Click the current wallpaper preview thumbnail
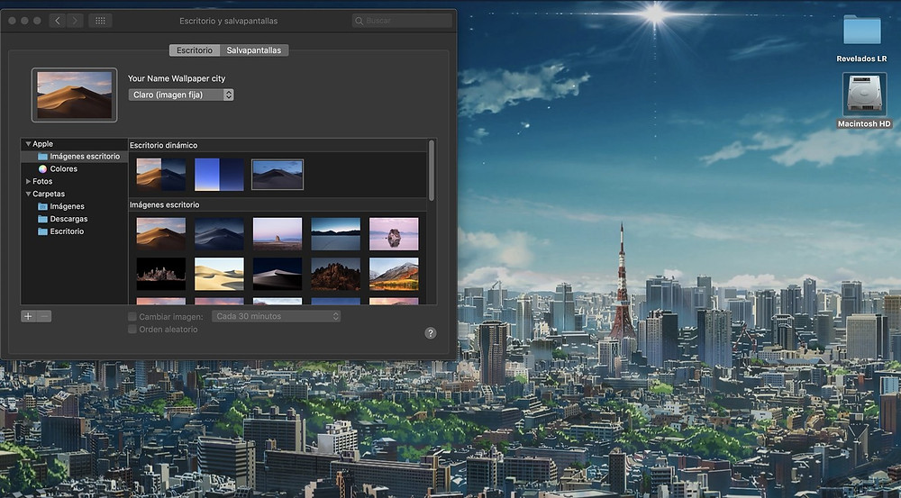Viewport: 901px width, 498px height. click(74, 95)
